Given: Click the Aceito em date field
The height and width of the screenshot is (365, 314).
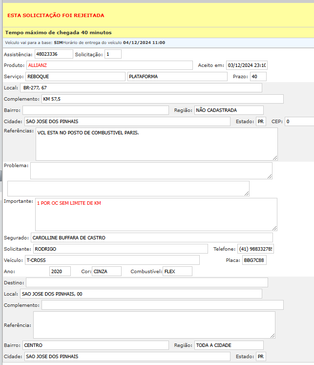Looking at the screenshot, I should click(x=247, y=65).
